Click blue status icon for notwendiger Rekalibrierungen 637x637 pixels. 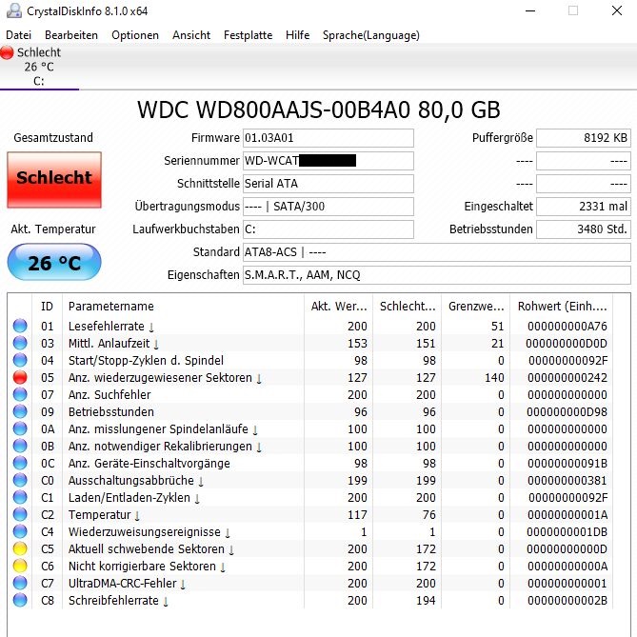pos(20,446)
